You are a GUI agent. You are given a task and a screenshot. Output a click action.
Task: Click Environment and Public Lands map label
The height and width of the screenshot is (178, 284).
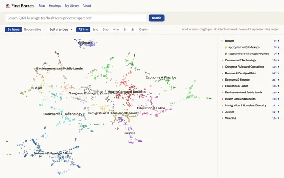(59, 69)
